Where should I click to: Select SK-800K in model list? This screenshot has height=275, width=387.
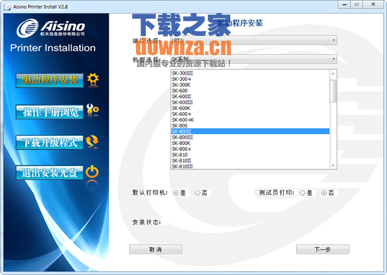(250, 143)
